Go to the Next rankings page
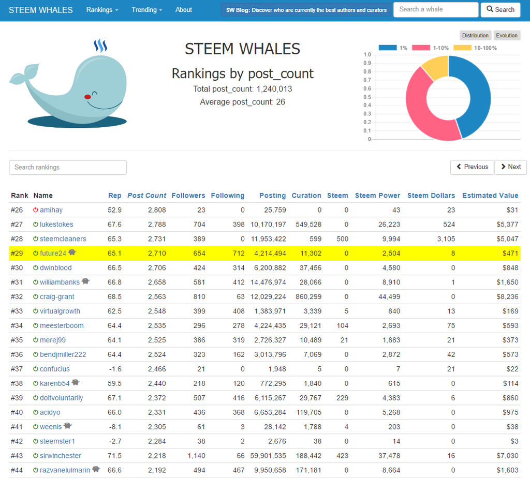 click(x=510, y=167)
